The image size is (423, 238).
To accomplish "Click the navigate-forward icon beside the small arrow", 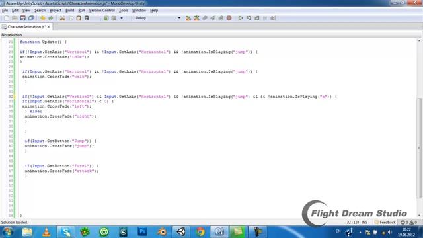I will (114, 18).
